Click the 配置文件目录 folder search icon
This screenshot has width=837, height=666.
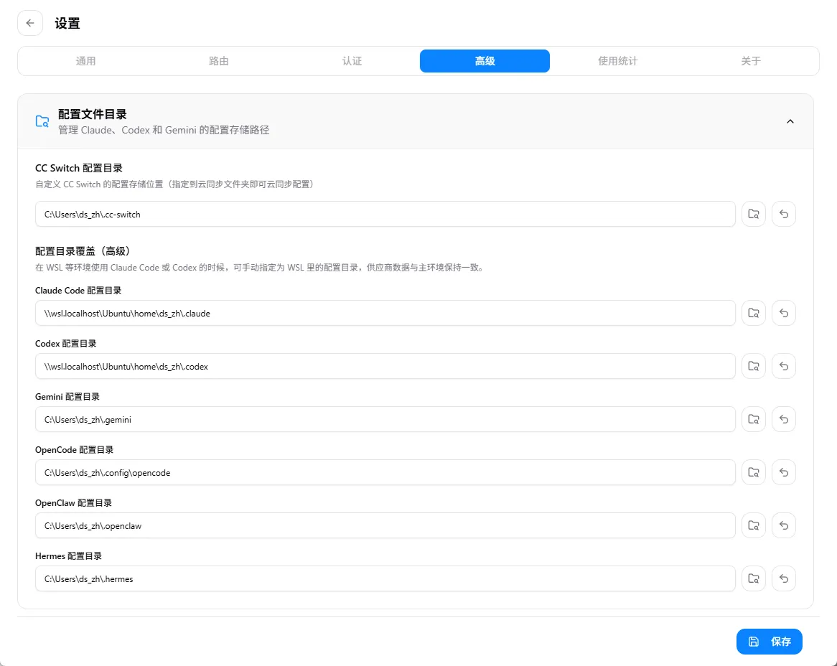(x=42, y=122)
